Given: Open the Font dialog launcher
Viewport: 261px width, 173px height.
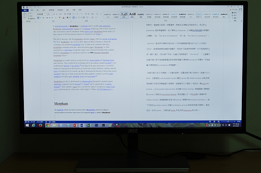Looking at the screenshot, I should coord(71,21).
